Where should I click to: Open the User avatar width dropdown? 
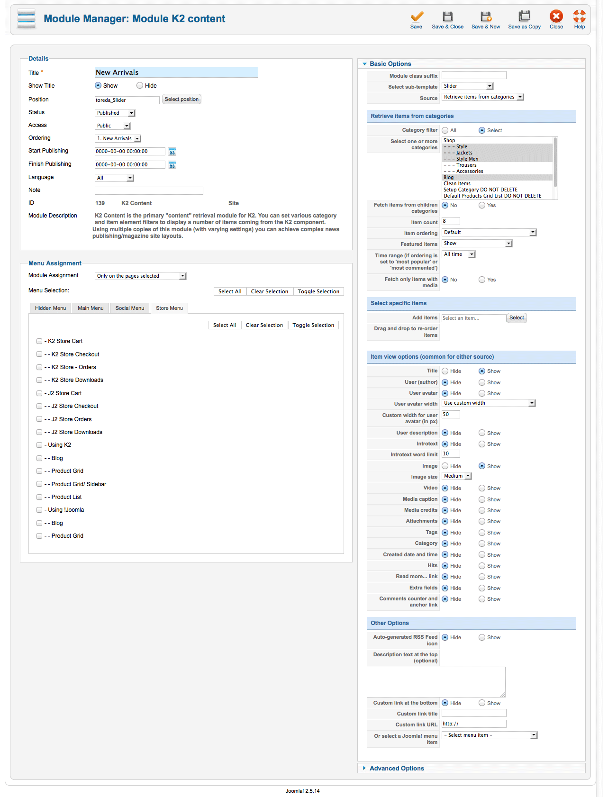point(489,403)
